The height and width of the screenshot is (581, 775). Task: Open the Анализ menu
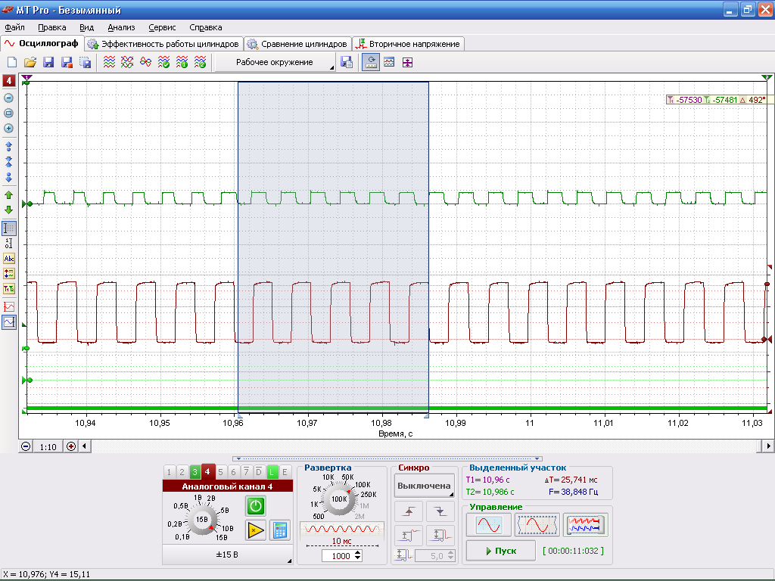(121, 28)
